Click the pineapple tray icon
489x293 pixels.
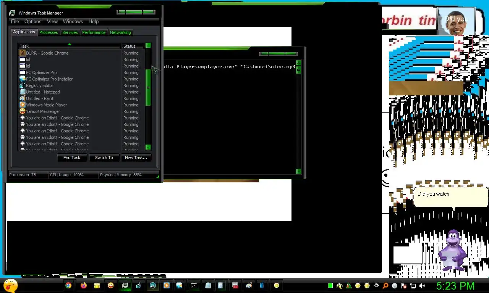click(349, 286)
